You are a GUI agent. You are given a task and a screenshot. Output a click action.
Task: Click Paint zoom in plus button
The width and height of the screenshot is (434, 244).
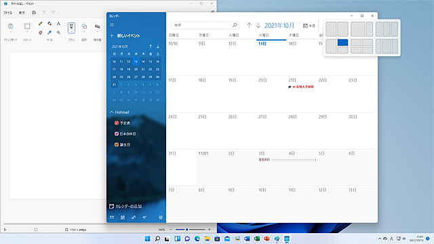point(210,229)
